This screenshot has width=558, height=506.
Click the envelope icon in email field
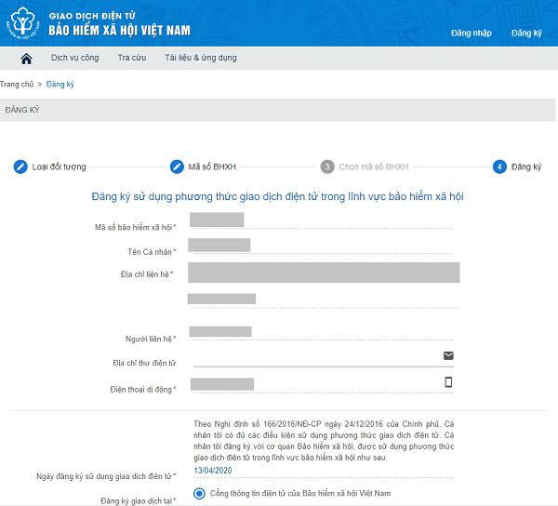click(448, 355)
